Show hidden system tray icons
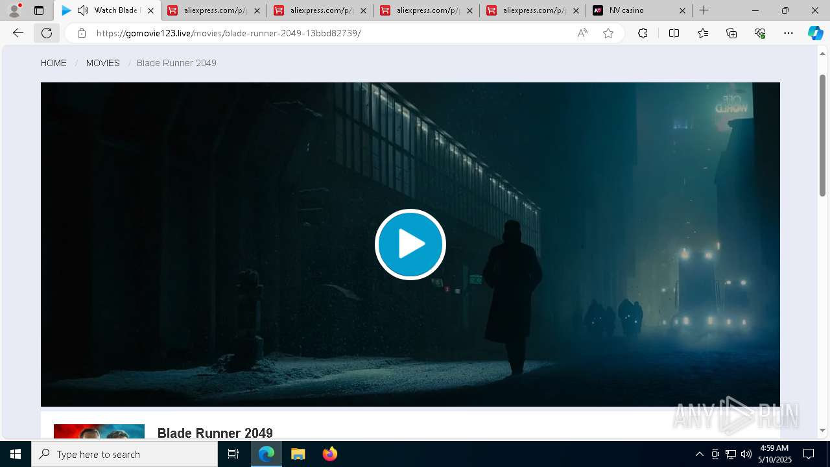This screenshot has height=467, width=830. coord(699,454)
